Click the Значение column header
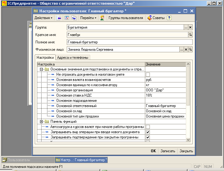 [166, 64]
